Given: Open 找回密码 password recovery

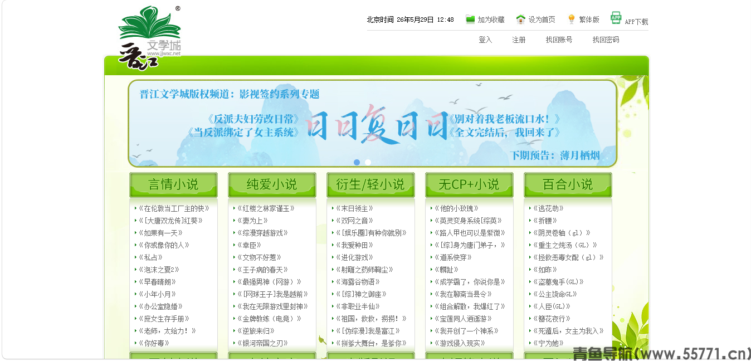Looking at the screenshot, I should [606, 40].
